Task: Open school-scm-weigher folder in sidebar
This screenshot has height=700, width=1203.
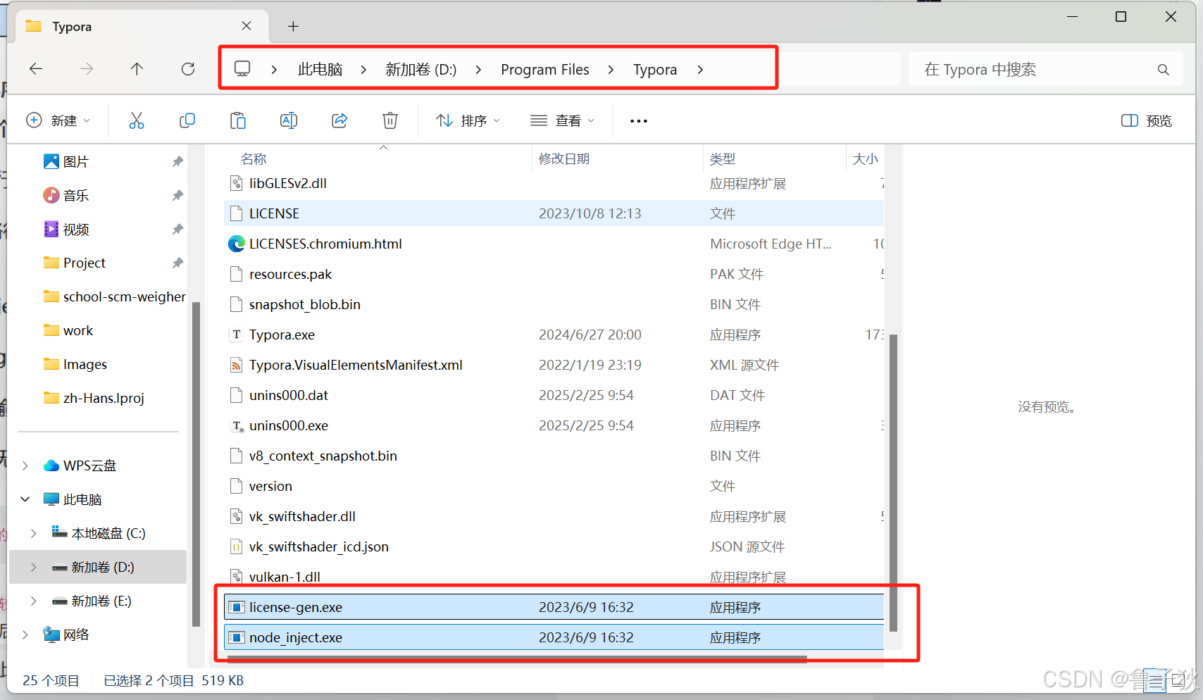Action: tap(115, 296)
